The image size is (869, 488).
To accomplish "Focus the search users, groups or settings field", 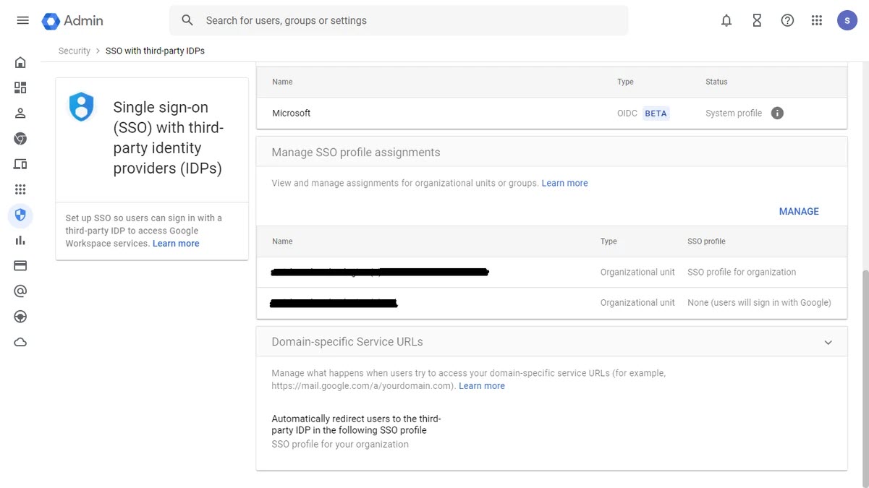I will [x=399, y=20].
